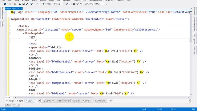
Task: Click the comment-out selection icon
Action: [77, 4]
